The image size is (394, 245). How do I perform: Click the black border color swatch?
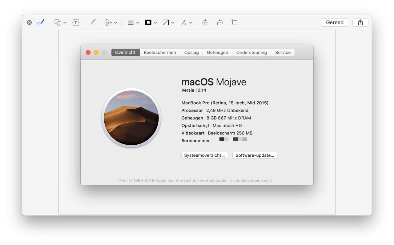tap(148, 22)
